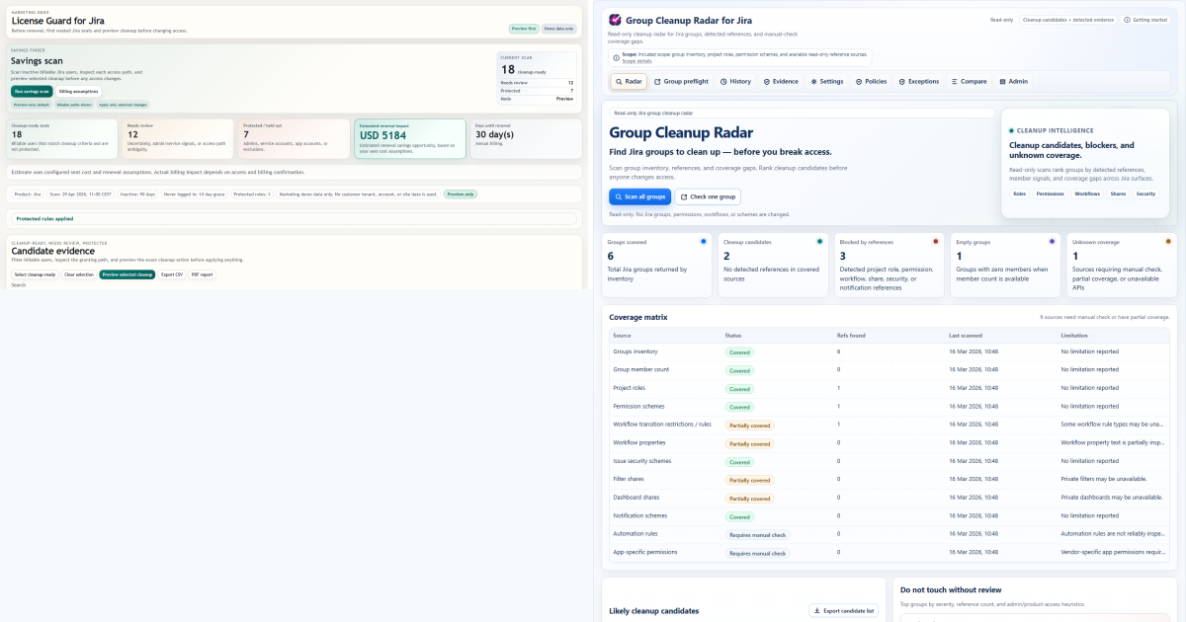Click the Security chip in Cleanup Intelligence
Screen dimensions: 1186x622
tap(1145, 194)
